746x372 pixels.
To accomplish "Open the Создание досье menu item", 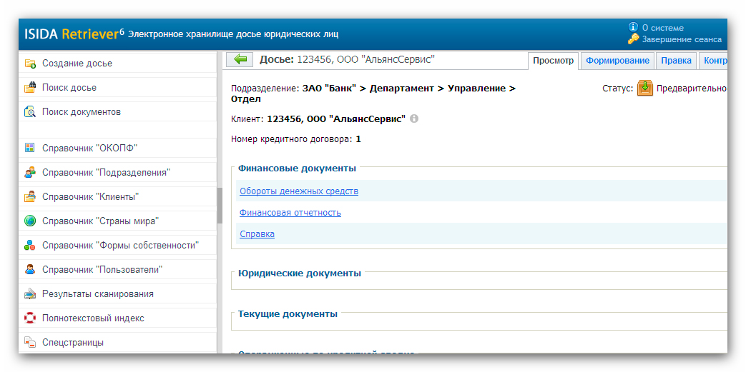I will tap(117, 64).
